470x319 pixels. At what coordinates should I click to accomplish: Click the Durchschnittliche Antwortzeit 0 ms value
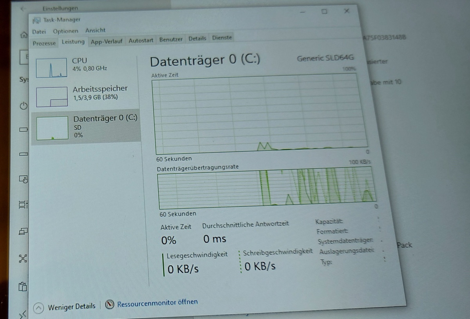point(215,239)
